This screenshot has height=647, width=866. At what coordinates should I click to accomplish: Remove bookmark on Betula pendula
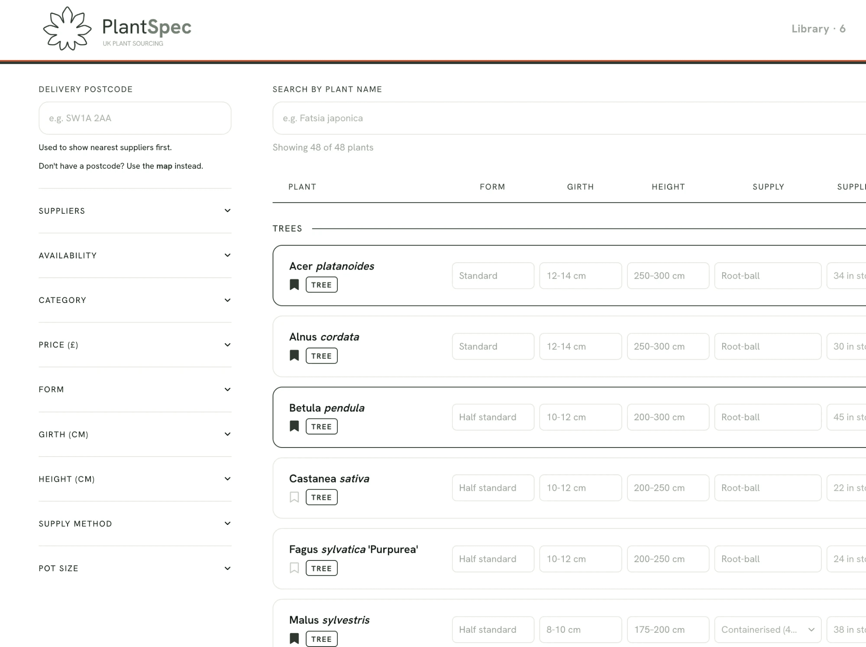coord(294,426)
